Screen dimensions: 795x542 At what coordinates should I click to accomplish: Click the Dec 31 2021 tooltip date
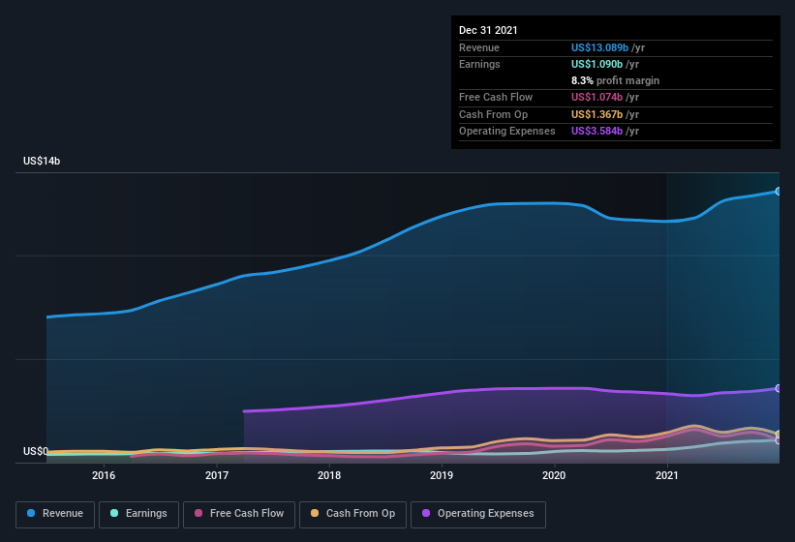click(488, 30)
